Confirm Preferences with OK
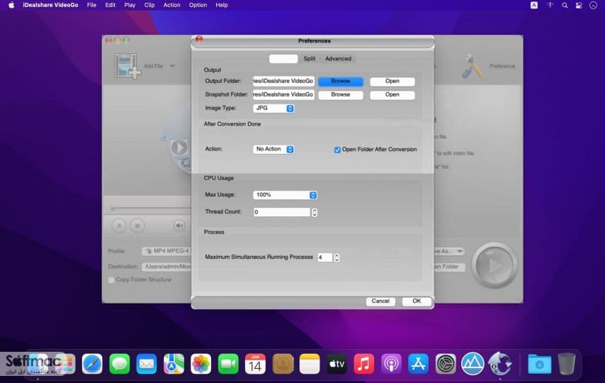Image resolution: width=605 pixels, height=383 pixels. point(417,301)
